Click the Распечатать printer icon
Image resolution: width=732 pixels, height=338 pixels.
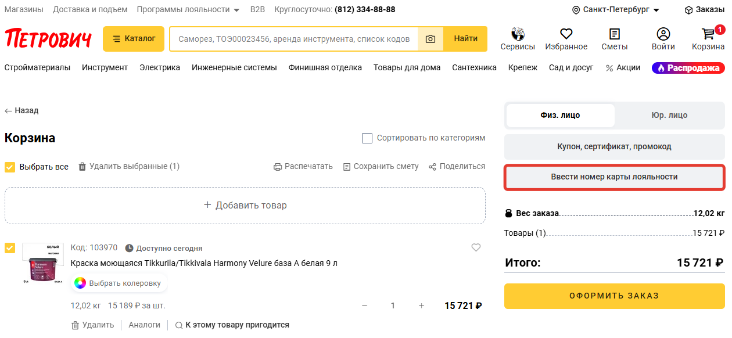(x=278, y=167)
